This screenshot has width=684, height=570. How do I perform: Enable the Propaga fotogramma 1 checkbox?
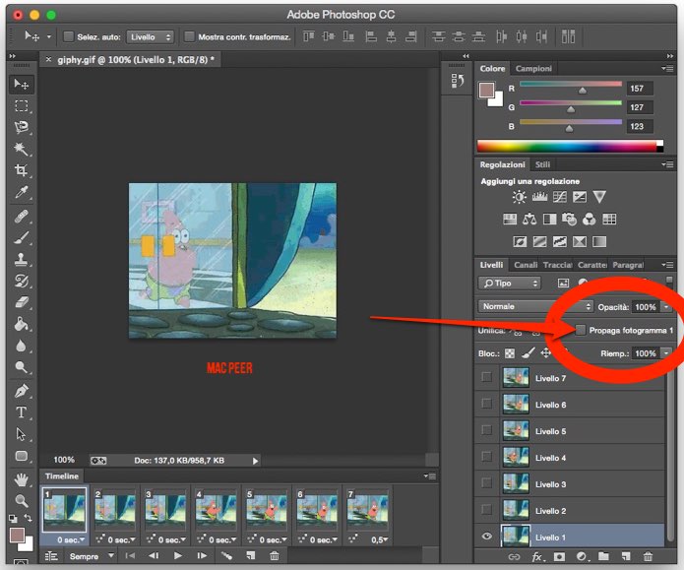pyautogui.click(x=581, y=330)
